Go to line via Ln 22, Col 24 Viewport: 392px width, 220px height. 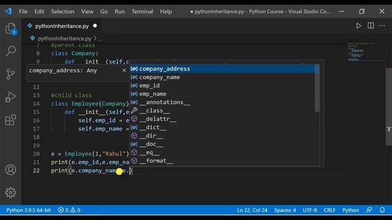click(252, 210)
